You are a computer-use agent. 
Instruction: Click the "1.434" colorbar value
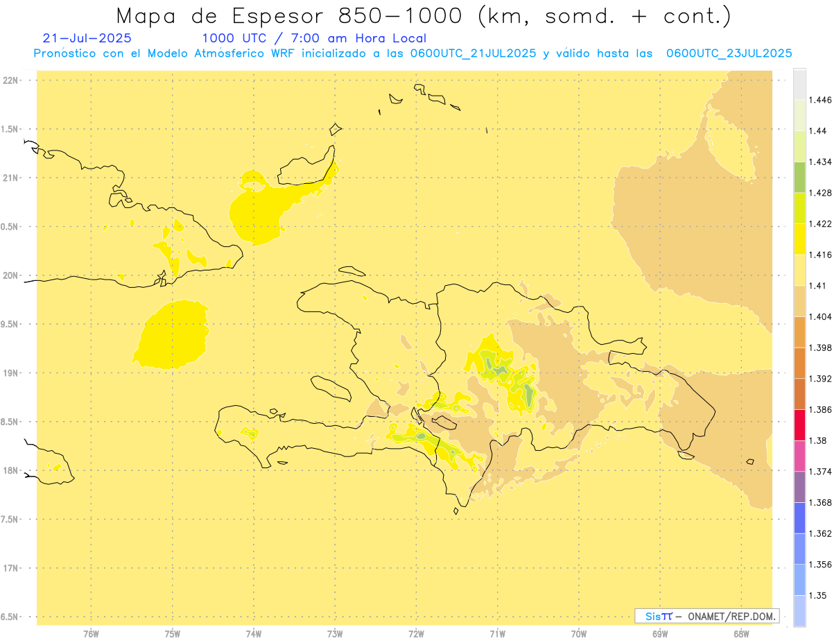(x=822, y=162)
